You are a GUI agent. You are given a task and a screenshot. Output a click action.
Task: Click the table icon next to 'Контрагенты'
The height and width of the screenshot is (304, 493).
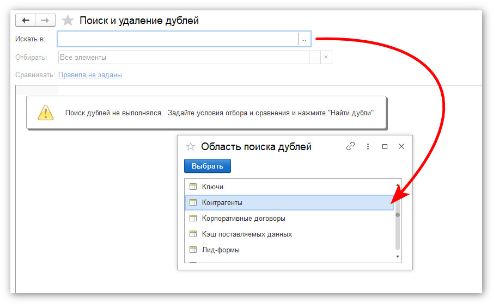click(193, 202)
